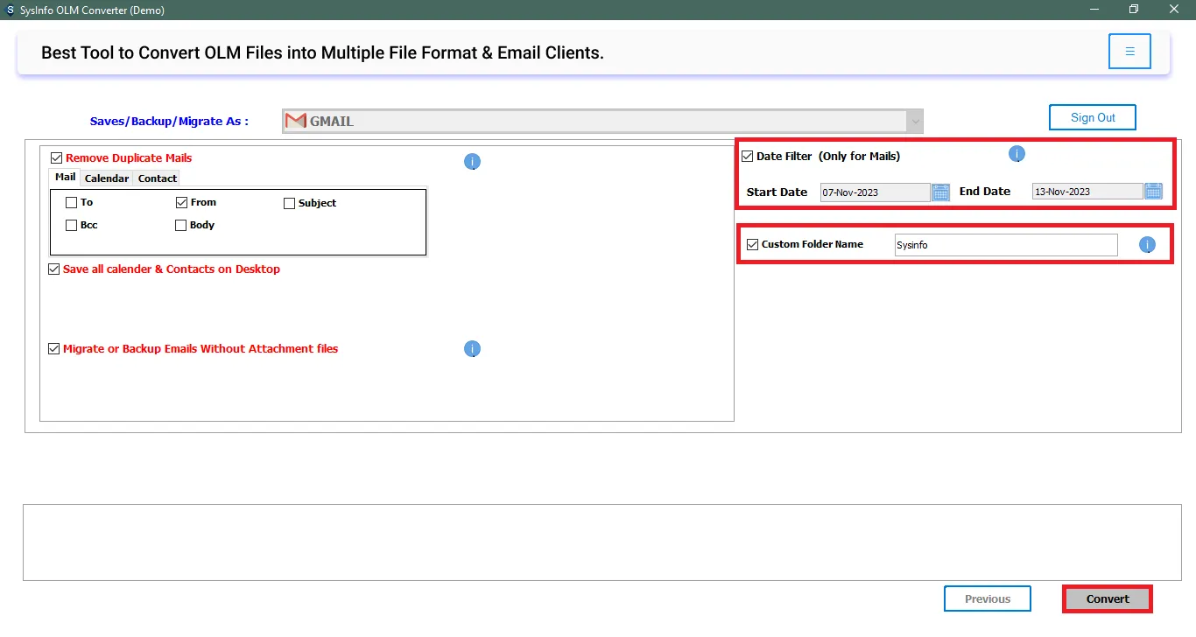The image size is (1196, 637).
Task: Open the hamburger menu icon
Action: point(1129,52)
